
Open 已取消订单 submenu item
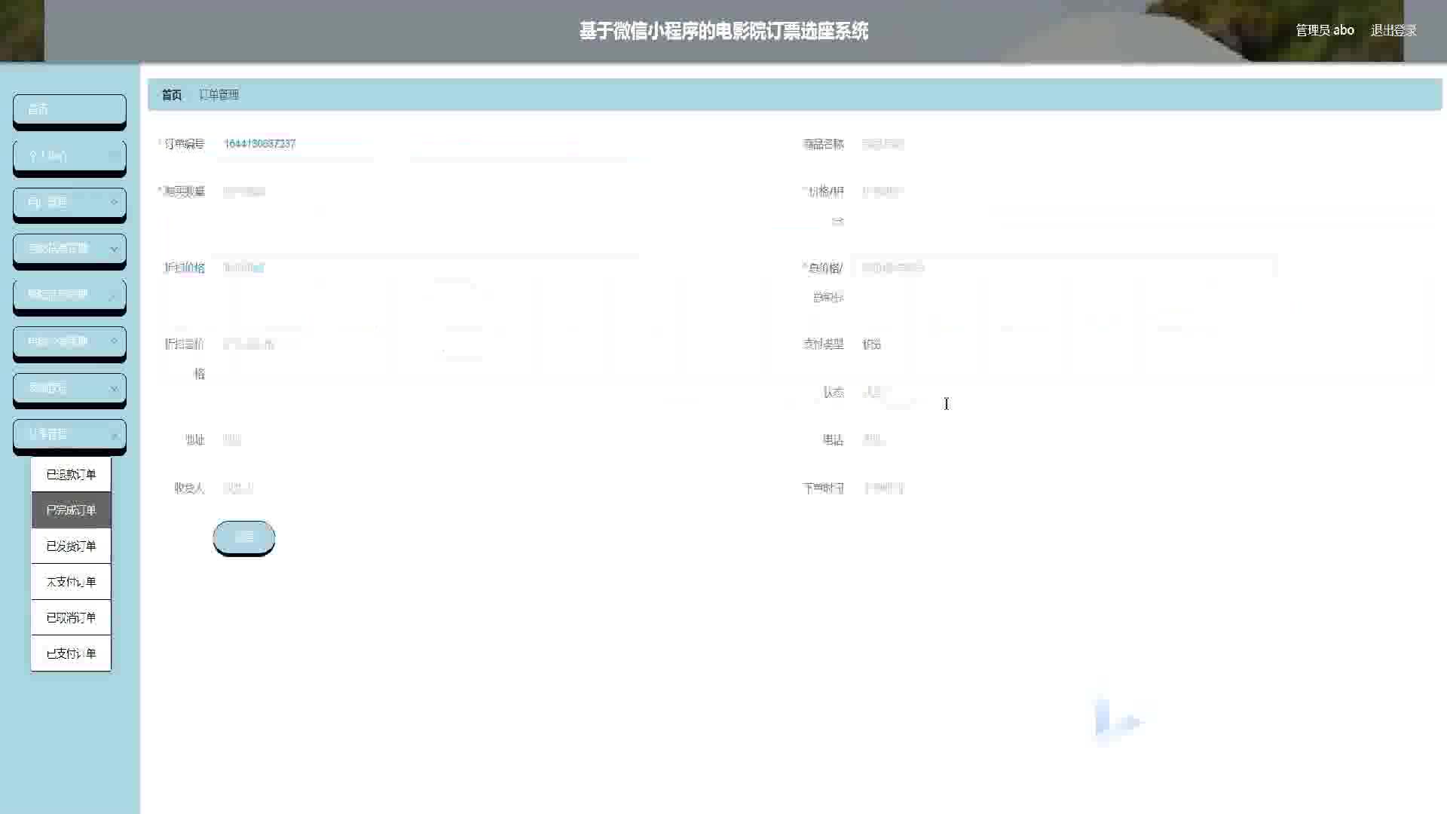pos(71,617)
